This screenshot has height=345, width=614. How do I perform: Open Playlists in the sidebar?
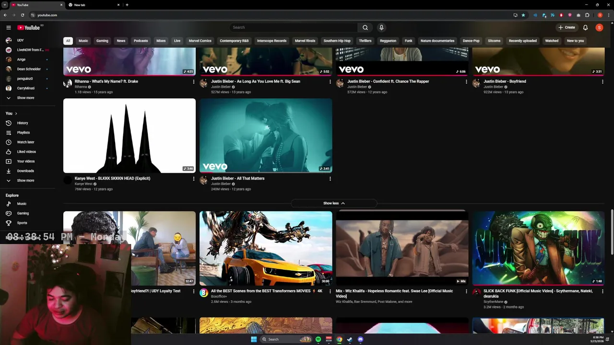point(29,133)
